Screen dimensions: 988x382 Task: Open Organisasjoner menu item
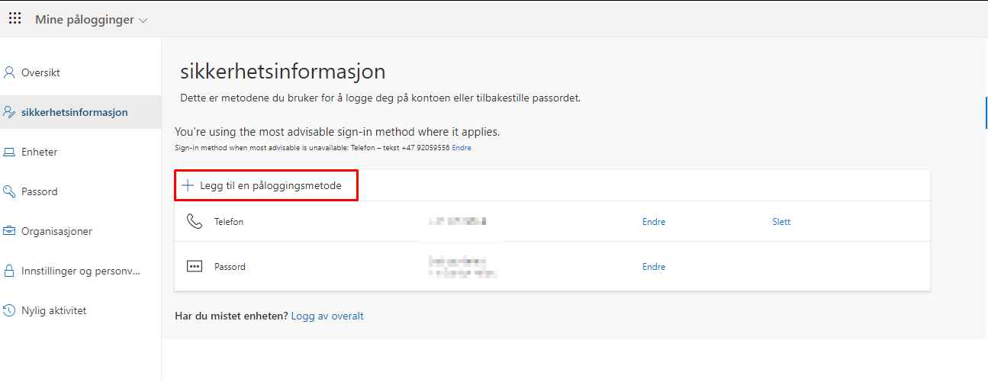point(56,231)
